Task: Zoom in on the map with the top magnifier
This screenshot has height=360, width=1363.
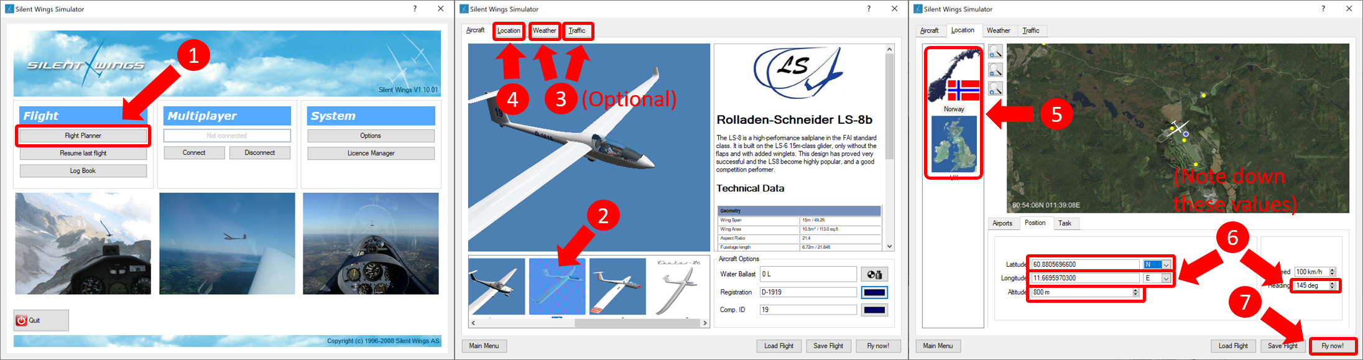Action: 996,52
